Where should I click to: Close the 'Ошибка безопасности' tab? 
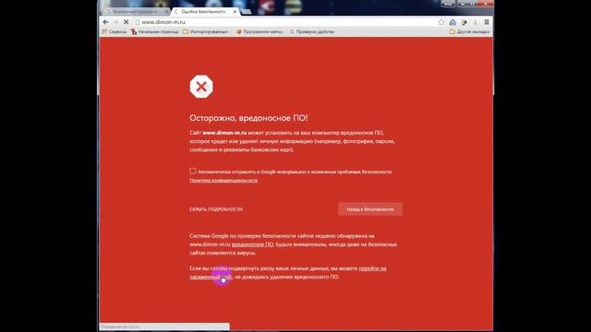click(x=235, y=12)
